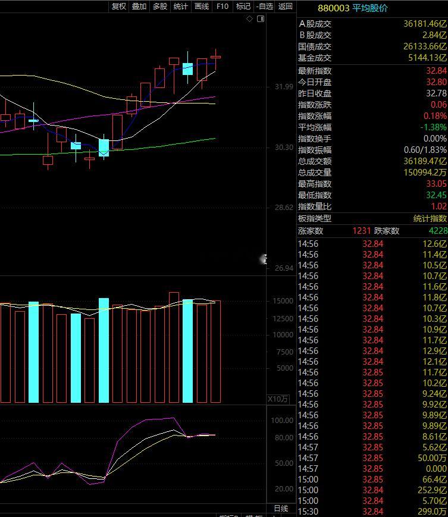The height and width of the screenshot is (517, 448).
Task: Open the F10 company info
Action: [223, 7]
